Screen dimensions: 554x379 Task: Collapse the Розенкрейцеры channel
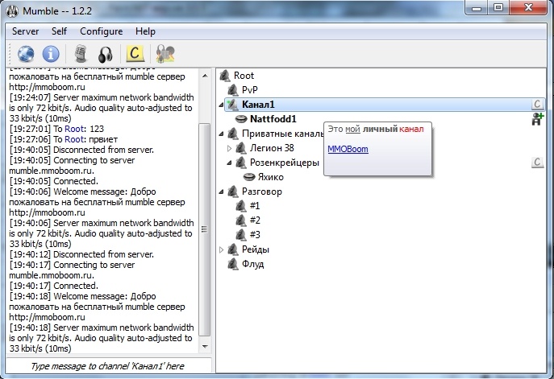pos(229,163)
